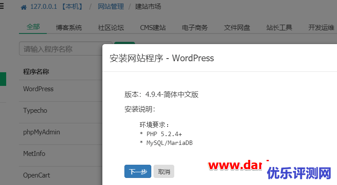The height and width of the screenshot is (185, 337).
Task: Open the 社区论坛 tab
Action: coord(111,27)
